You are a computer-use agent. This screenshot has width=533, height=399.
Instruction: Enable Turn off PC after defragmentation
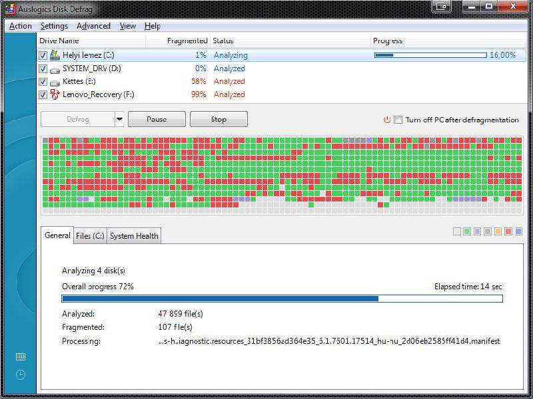pyautogui.click(x=398, y=120)
